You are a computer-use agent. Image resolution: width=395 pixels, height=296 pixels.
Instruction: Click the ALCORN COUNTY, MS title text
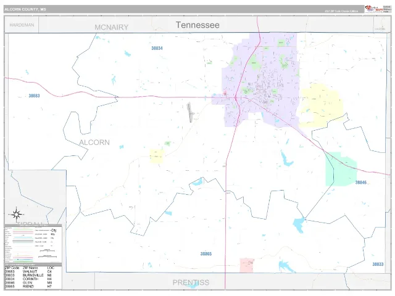(x=25, y=9)
